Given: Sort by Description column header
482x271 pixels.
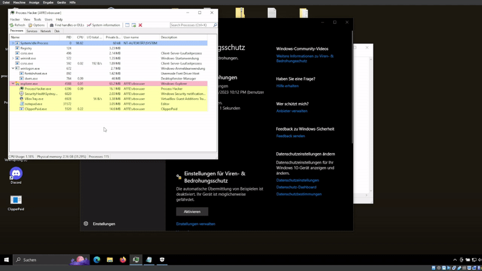Looking at the screenshot, I should (x=183, y=37).
